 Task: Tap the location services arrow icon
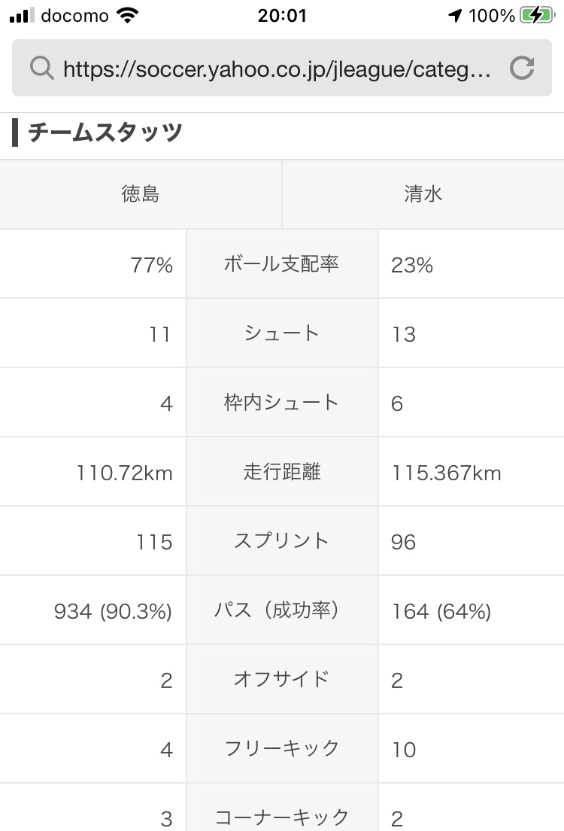click(454, 15)
